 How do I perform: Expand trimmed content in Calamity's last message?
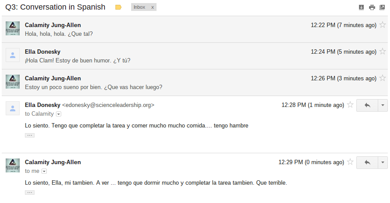point(30,193)
